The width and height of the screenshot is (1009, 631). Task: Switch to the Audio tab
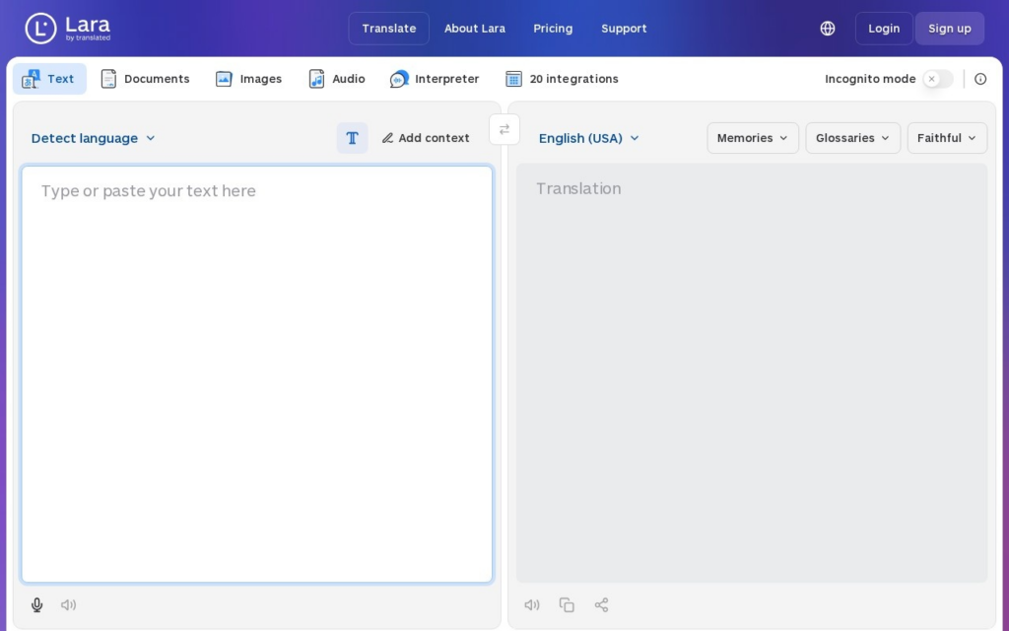click(337, 79)
